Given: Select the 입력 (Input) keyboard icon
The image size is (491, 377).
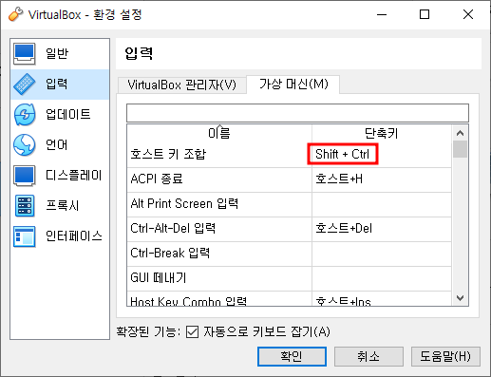Looking at the screenshot, I should (x=25, y=85).
